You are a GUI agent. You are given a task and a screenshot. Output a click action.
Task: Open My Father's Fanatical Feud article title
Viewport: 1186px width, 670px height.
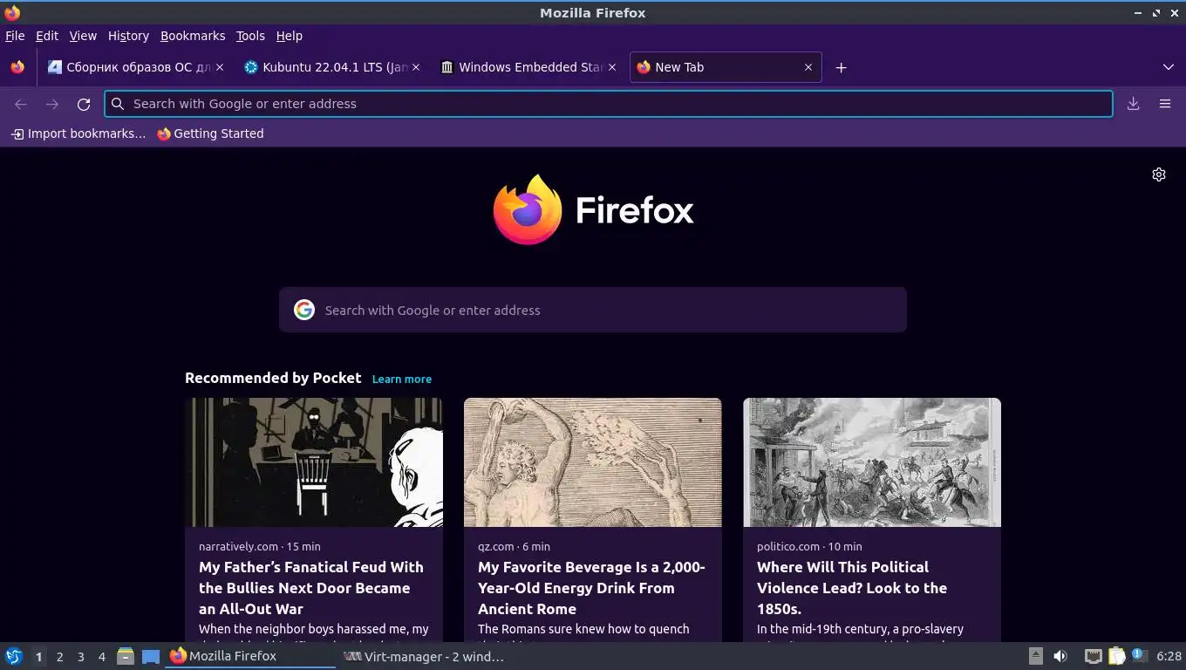(x=311, y=588)
